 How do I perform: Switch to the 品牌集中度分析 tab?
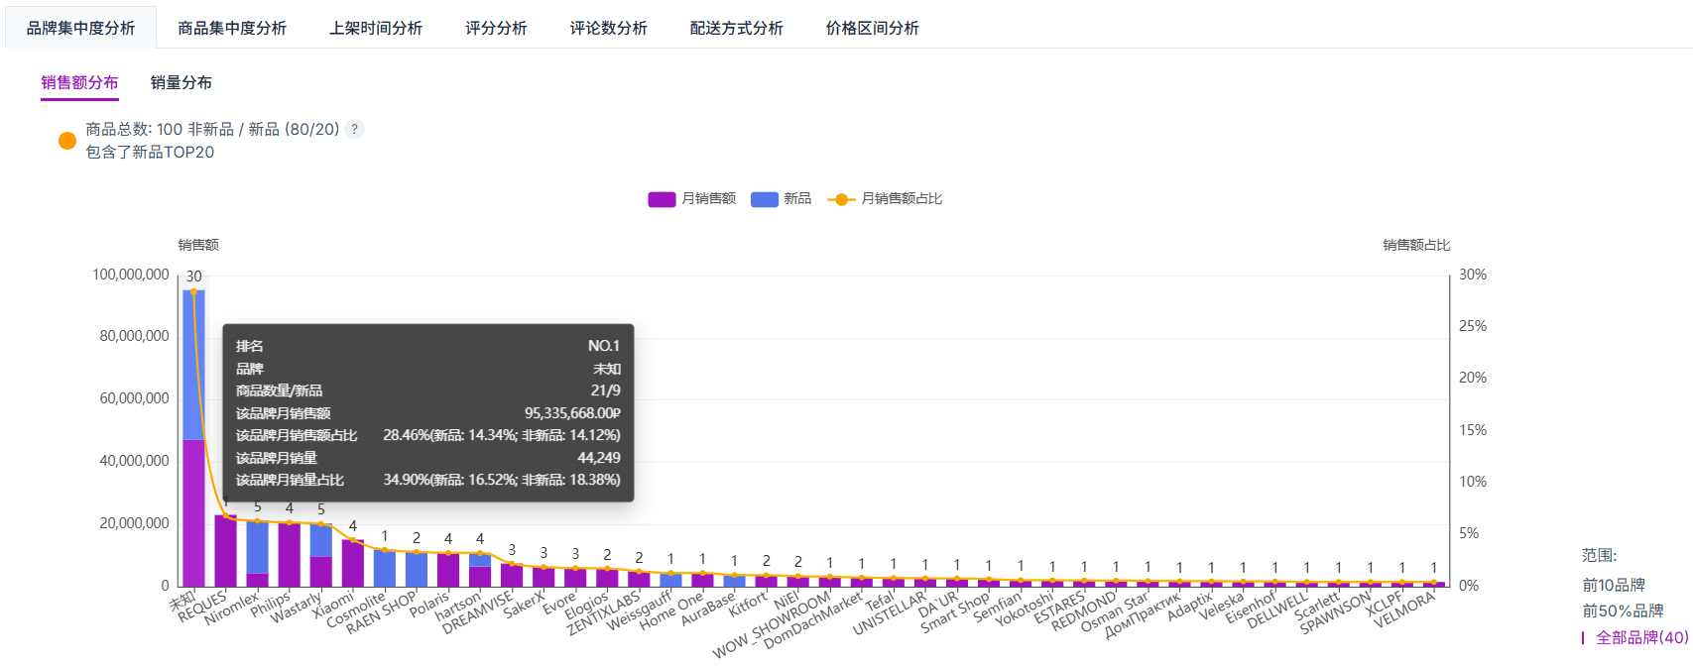point(81,28)
